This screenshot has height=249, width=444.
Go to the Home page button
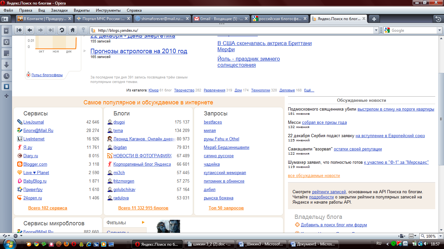pos(72,30)
